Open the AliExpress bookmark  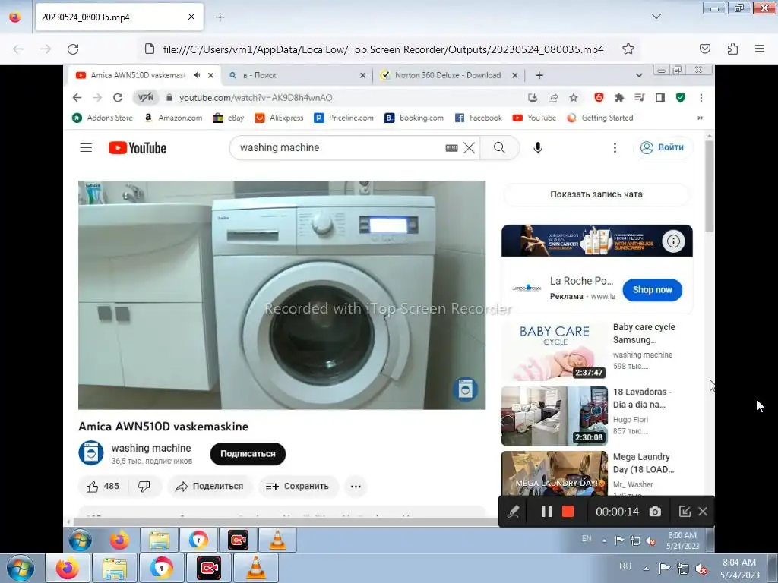(280, 118)
